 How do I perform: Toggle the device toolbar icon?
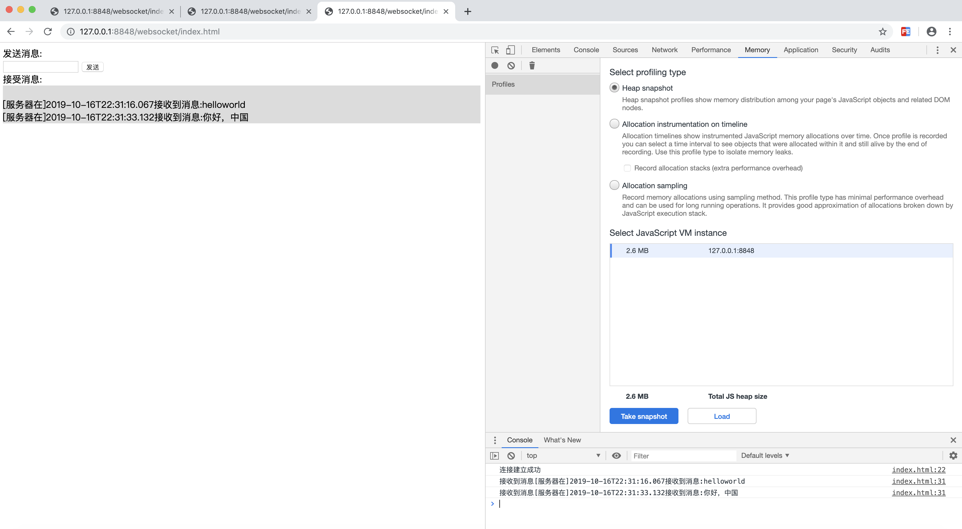coord(510,50)
